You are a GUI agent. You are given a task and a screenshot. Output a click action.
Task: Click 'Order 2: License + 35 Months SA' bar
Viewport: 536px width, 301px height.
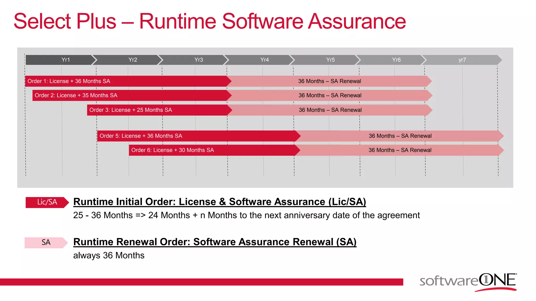tap(132, 95)
